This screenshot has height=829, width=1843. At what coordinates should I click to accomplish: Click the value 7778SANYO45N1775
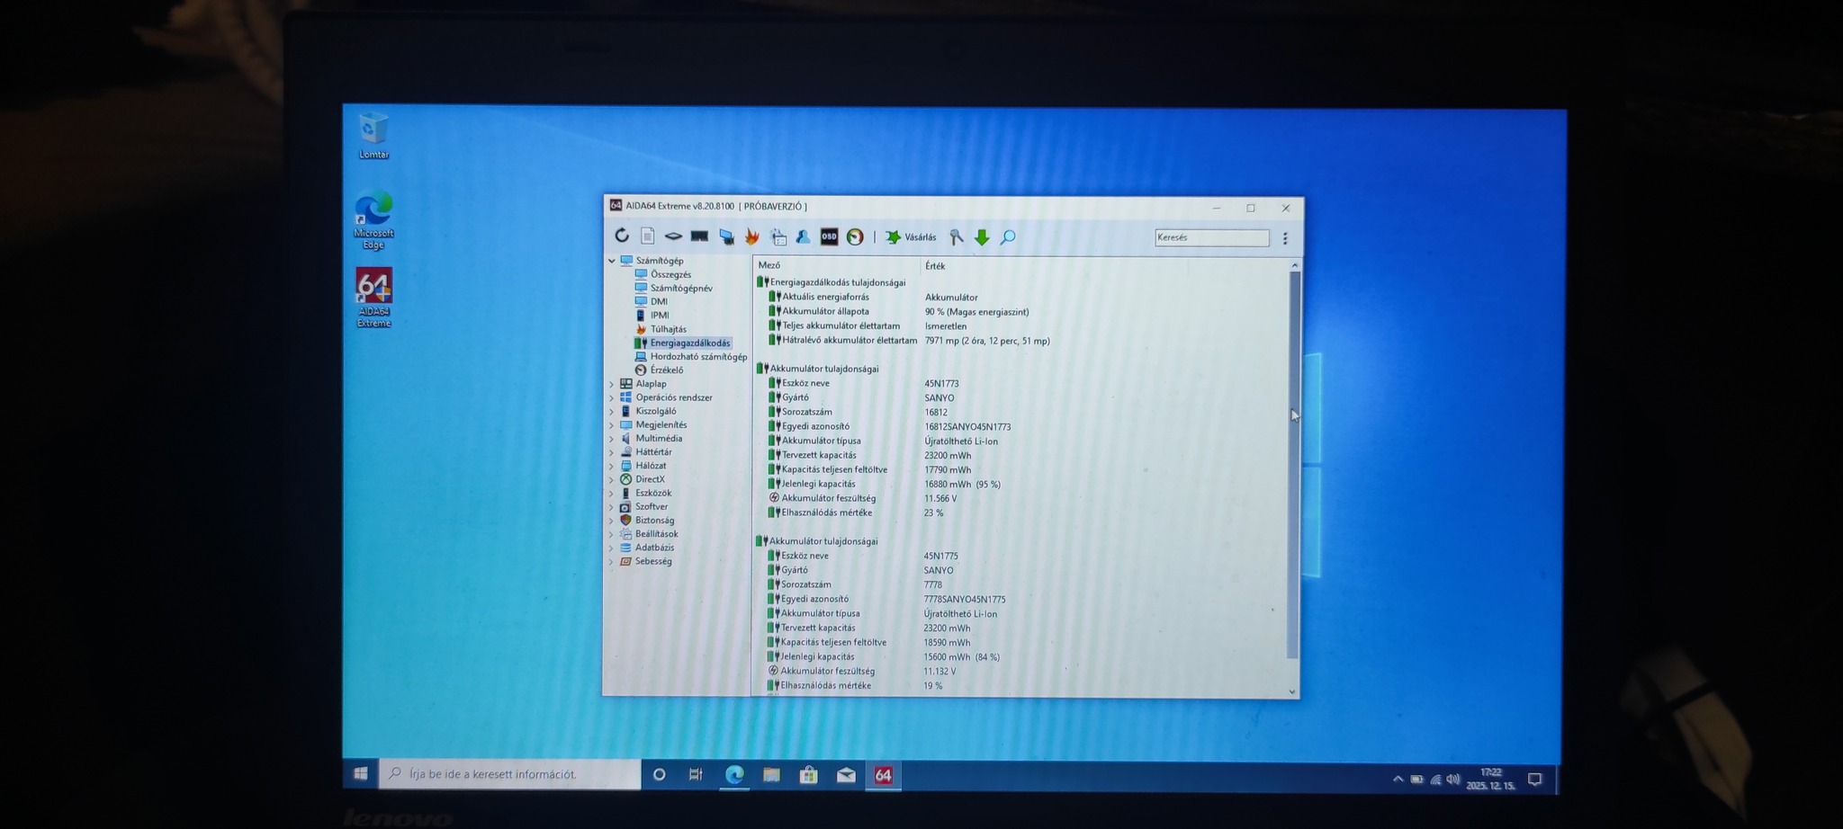coord(965,599)
